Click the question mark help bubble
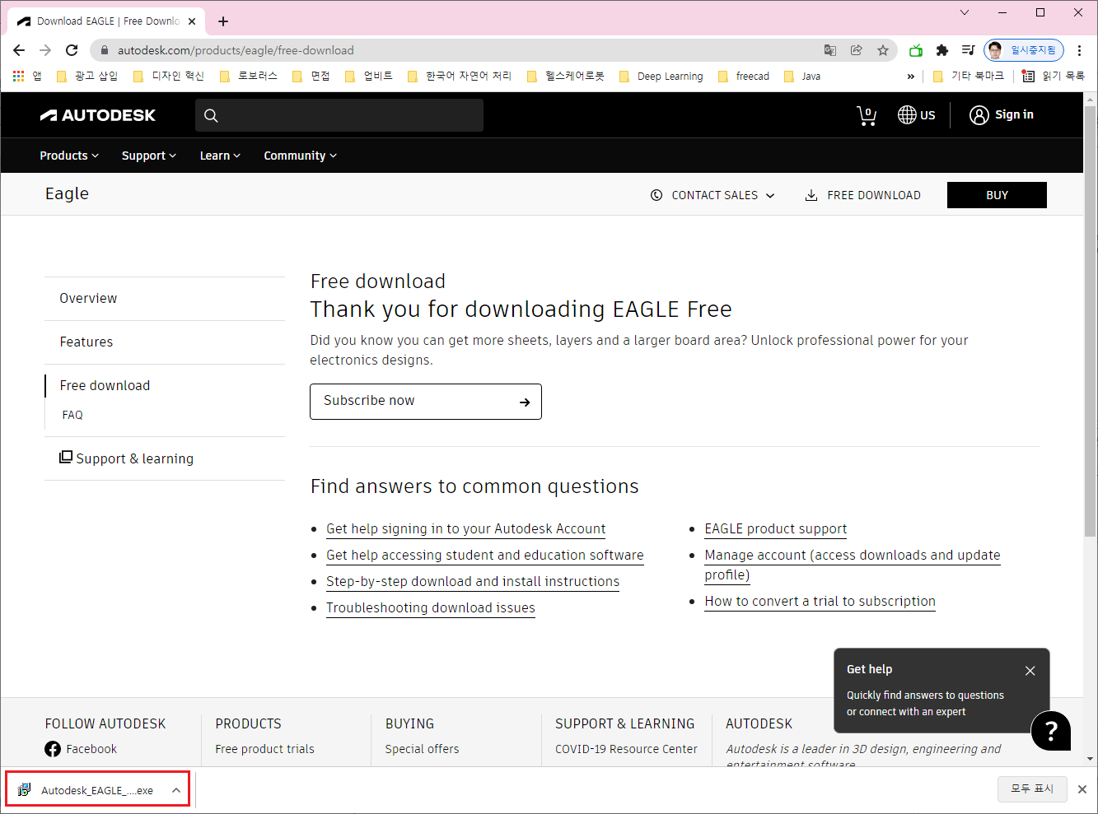 [x=1051, y=731]
